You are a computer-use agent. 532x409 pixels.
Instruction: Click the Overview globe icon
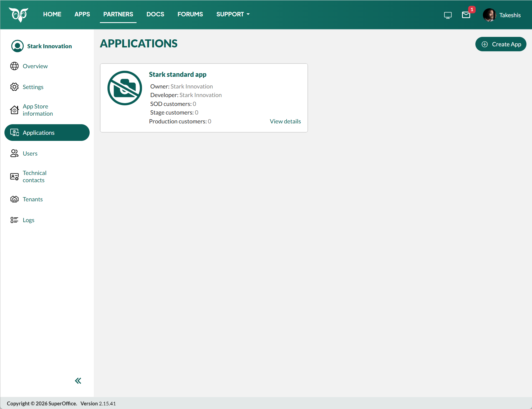pyautogui.click(x=14, y=66)
